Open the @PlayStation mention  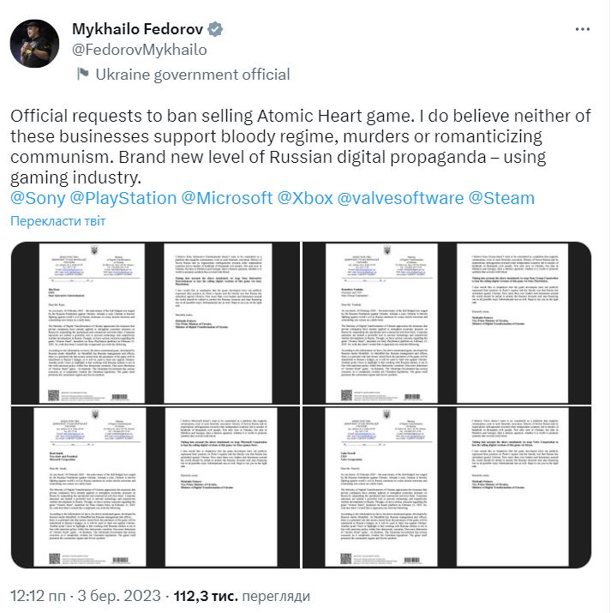tap(119, 198)
